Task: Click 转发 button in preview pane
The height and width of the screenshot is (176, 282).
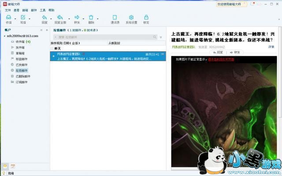Action: click(235, 52)
